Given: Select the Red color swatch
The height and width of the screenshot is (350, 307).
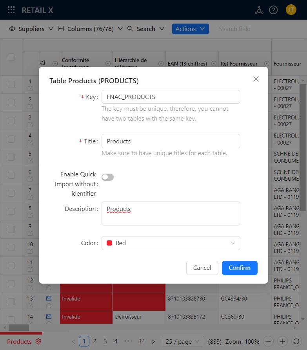Looking at the screenshot, I should coord(110,243).
